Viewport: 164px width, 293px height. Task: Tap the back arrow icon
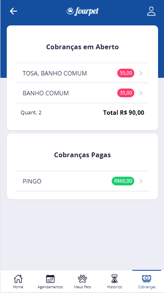[x=13, y=11]
